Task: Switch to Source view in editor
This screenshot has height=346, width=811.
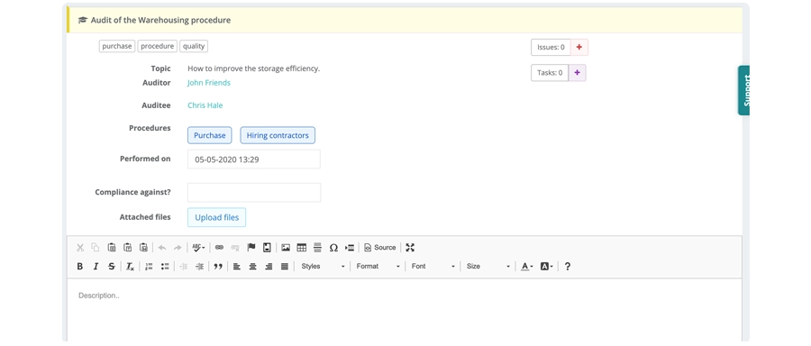Action: [x=380, y=248]
